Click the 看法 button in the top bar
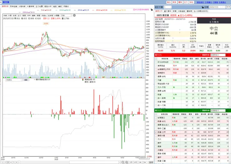Image resolution: width=231 pixels, height=164 pixels. point(169,2)
